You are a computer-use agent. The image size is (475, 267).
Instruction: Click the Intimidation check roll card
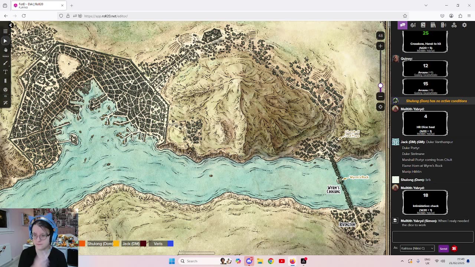point(425,202)
